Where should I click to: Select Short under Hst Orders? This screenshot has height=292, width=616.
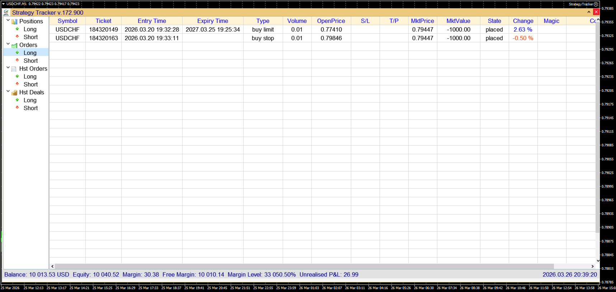click(30, 85)
